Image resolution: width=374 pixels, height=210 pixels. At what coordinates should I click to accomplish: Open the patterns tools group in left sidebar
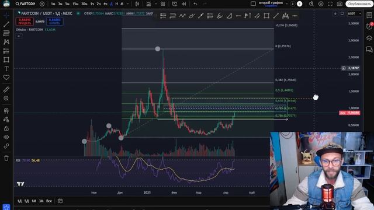point(6,42)
